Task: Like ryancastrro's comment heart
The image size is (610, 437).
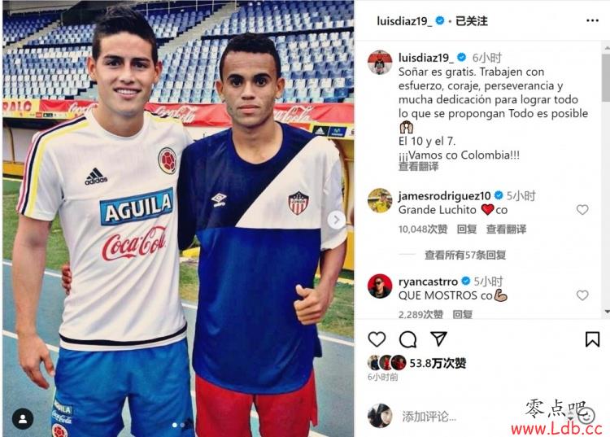Action: 582,295
